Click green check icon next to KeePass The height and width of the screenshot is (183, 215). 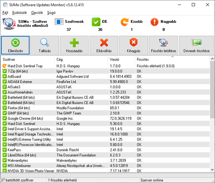click(x=4, y=150)
